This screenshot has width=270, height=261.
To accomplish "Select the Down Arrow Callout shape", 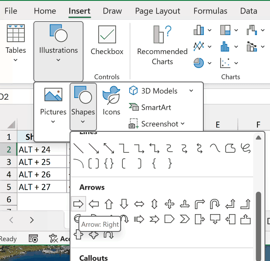I will (215, 219).
